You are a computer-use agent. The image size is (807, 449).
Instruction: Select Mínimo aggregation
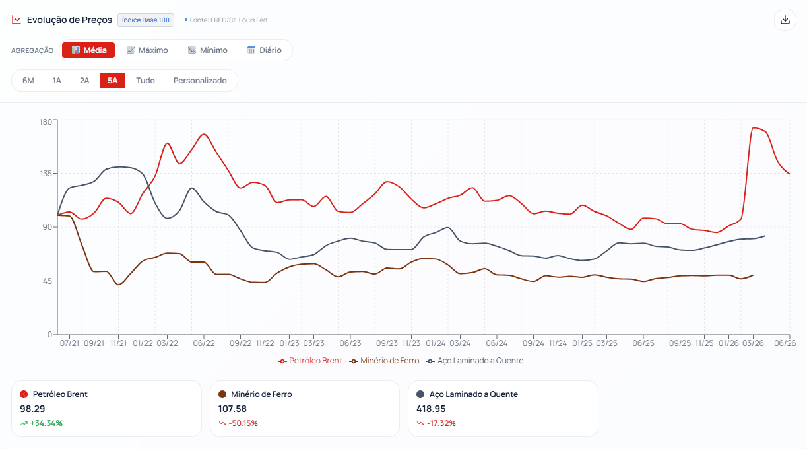click(208, 50)
